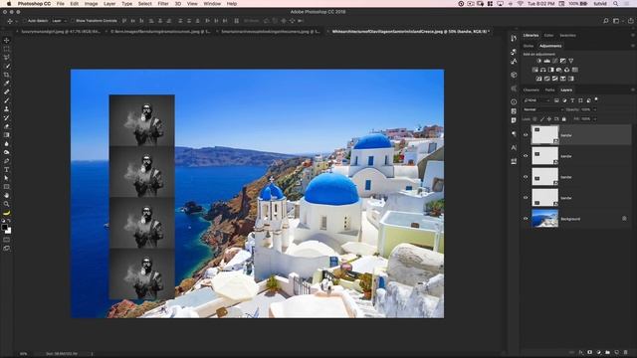637x358 pixels.
Task: Toggle lock transparent pixels
Action: click(534, 119)
